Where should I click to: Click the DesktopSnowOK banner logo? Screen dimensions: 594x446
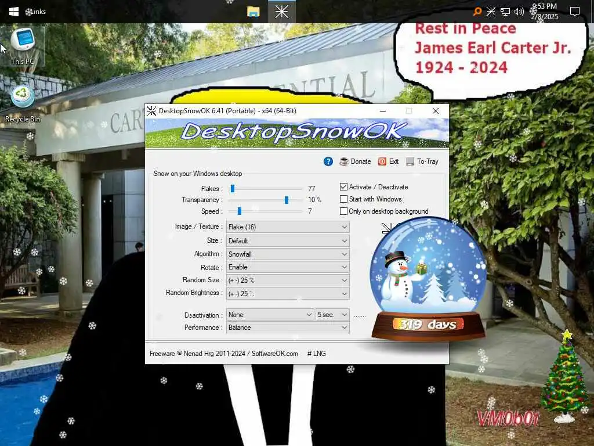(297, 133)
